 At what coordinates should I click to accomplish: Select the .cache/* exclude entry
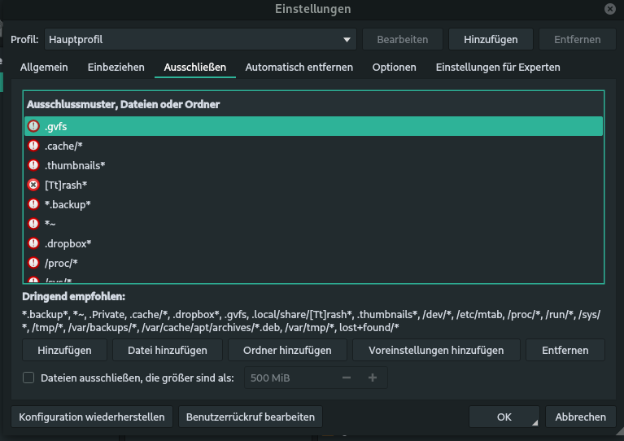(313, 146)
